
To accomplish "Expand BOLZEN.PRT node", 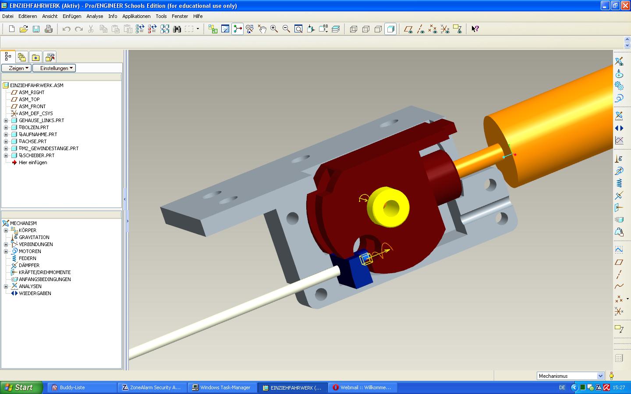I will click(x=6, y=127).
